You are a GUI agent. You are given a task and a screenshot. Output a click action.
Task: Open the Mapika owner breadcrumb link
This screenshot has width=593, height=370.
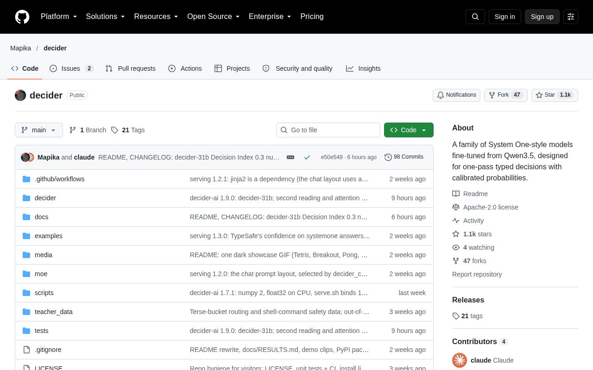[21, 48]
